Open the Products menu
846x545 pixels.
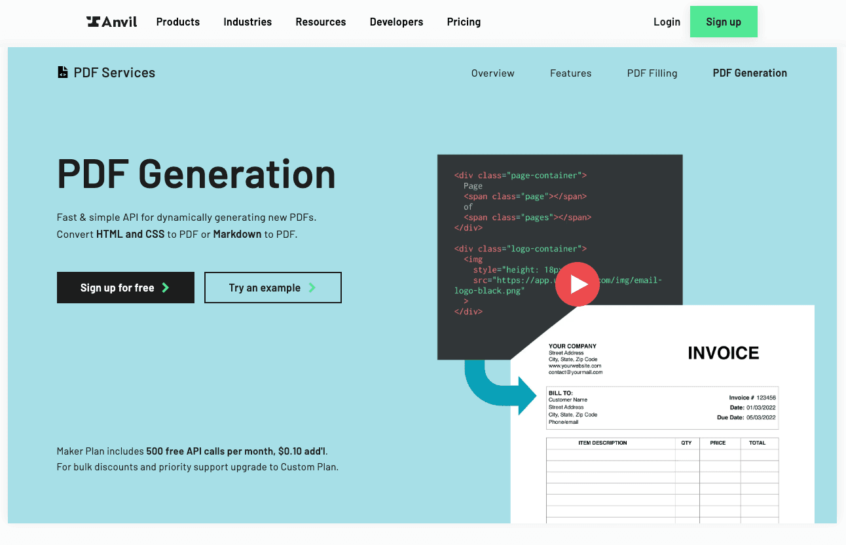tap(177, 22)
